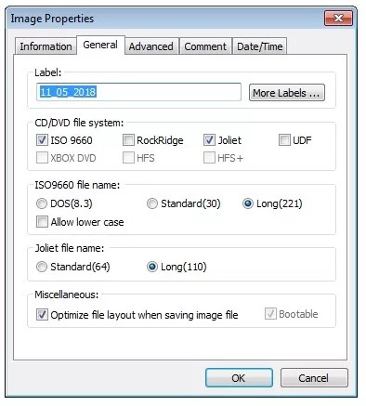This screenshot has height=406, width=366.
Task: Click the 'CD/DVD file system:' group label
Action: click(79, 123)
